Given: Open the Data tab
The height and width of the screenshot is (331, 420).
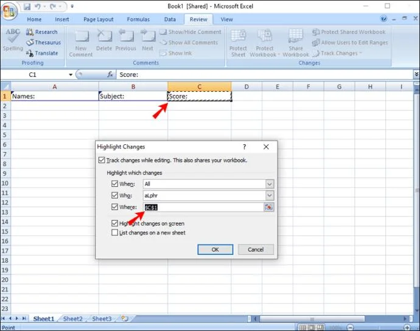Looking at the screenshot, I should 170,19.
